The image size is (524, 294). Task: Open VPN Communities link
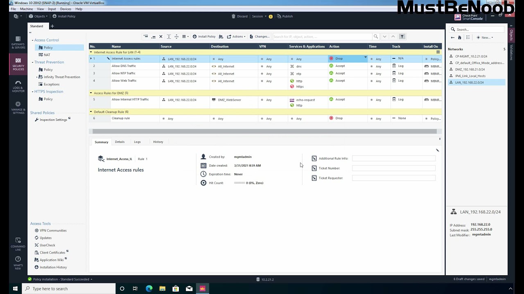coord(50,230)
